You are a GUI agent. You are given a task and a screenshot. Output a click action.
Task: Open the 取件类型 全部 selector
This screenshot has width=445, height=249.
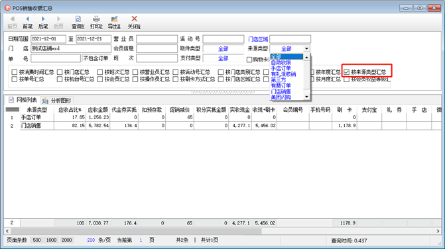coord(223,49)
